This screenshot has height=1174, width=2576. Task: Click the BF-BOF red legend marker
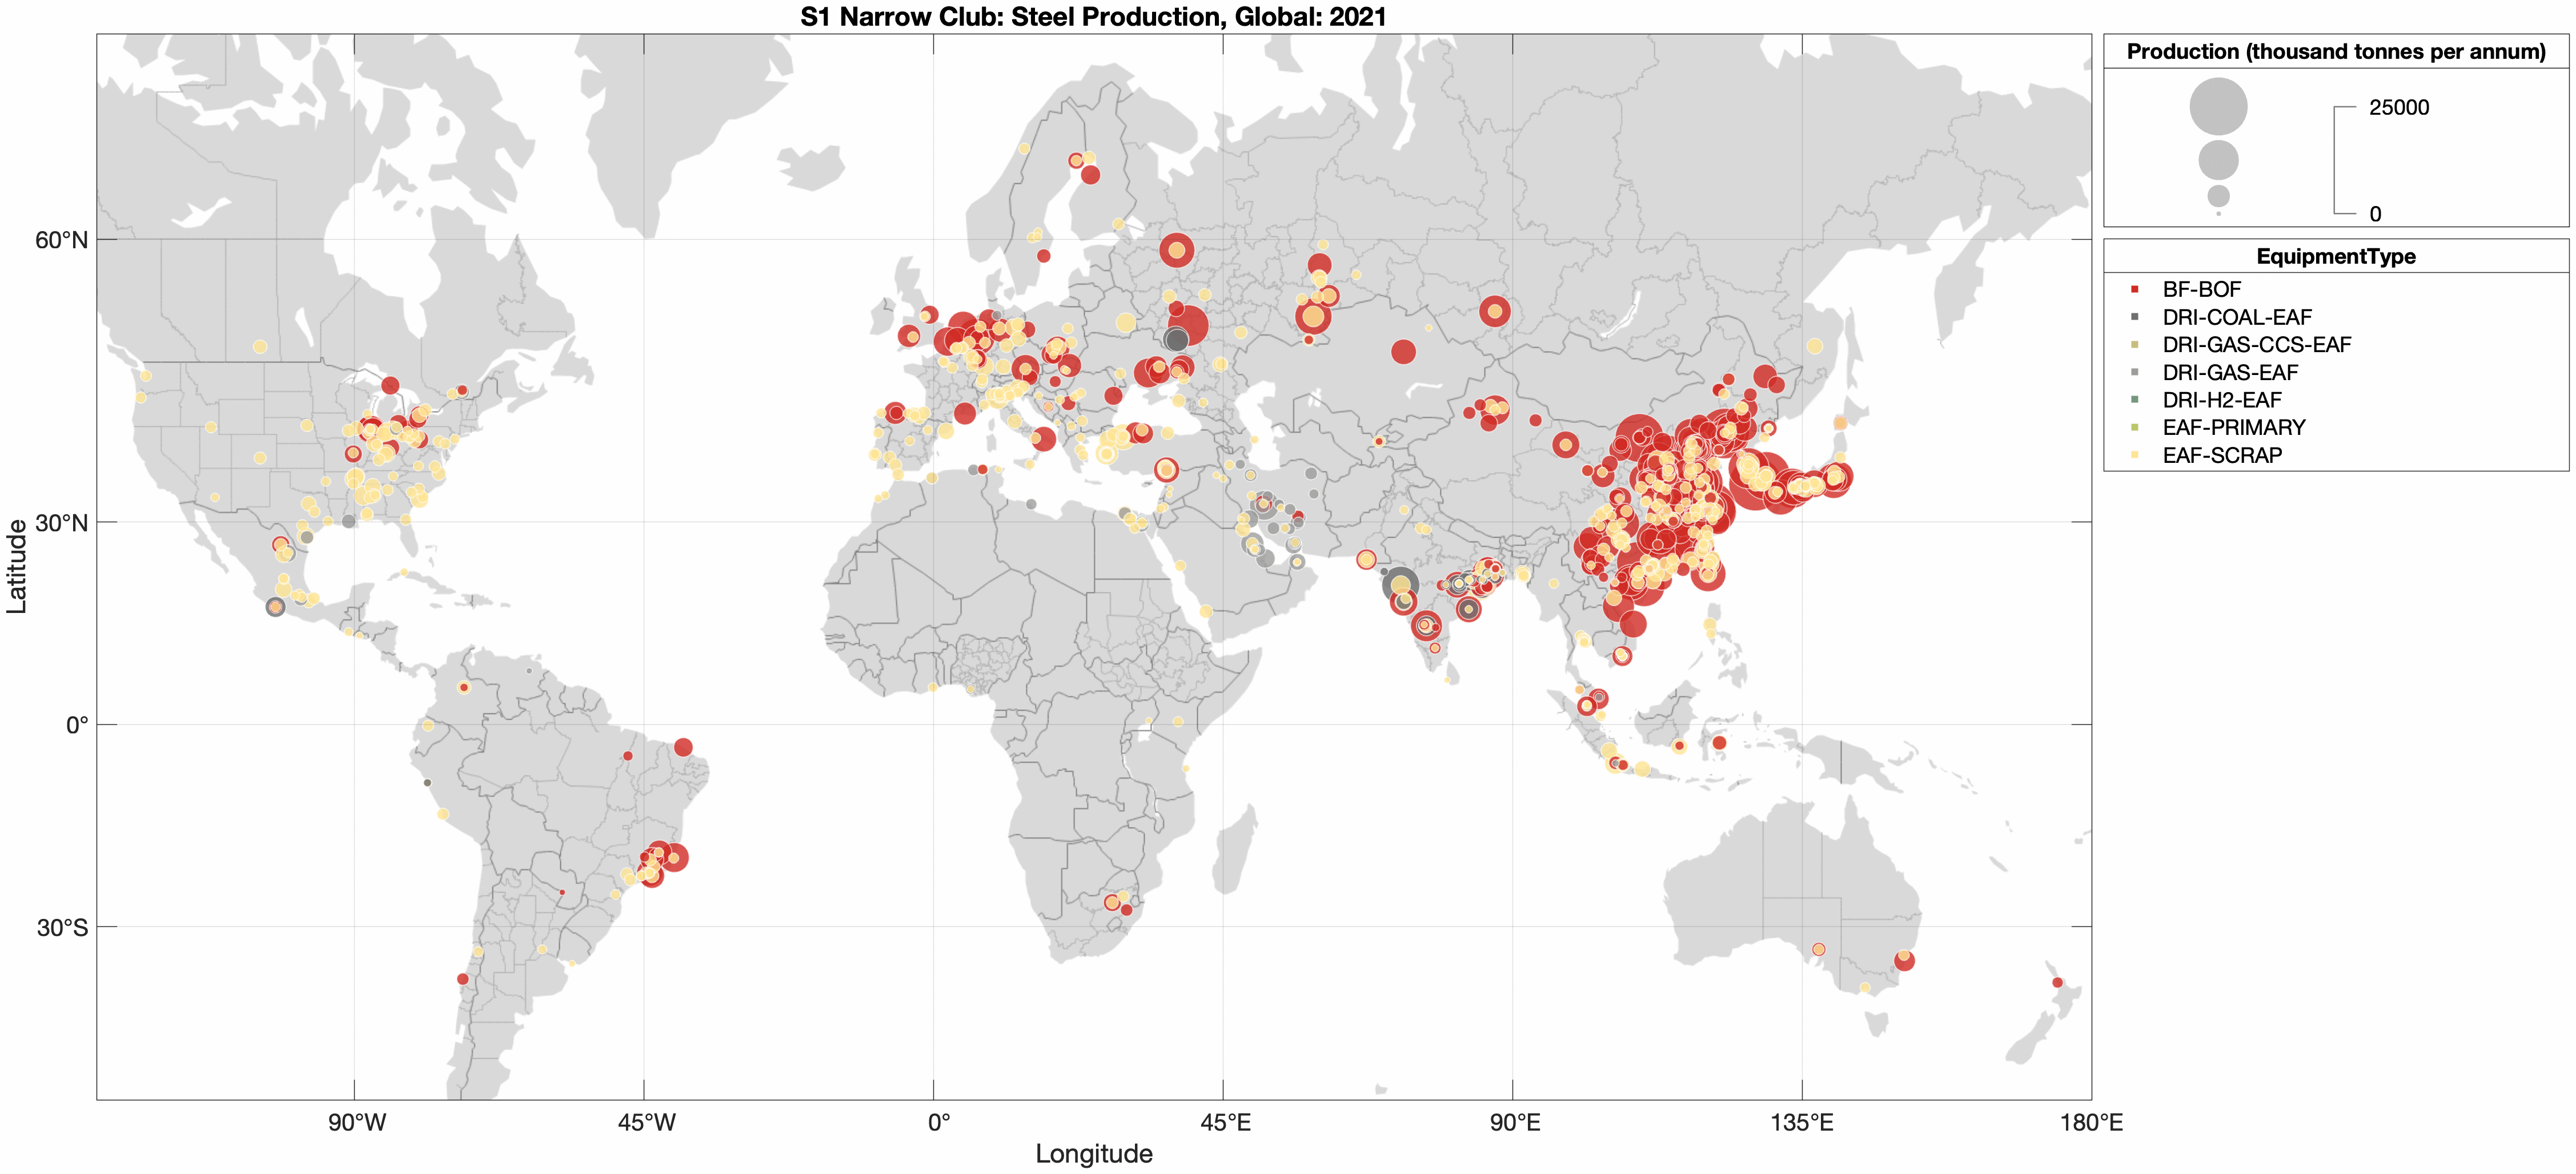click(2135, 290)
